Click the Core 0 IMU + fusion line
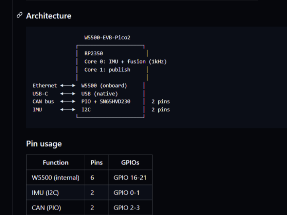This screenshot has height=215, width=287. [x=125, y=62]
